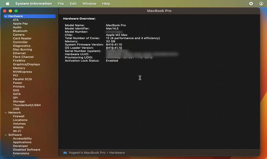
Task: Click Hardware in the bottom path bar
Action: [117, 153]
